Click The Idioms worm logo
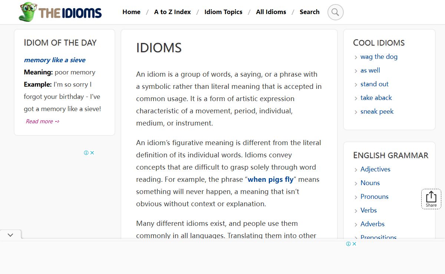This screenshot has width=445, height=274. click(60, 12)
